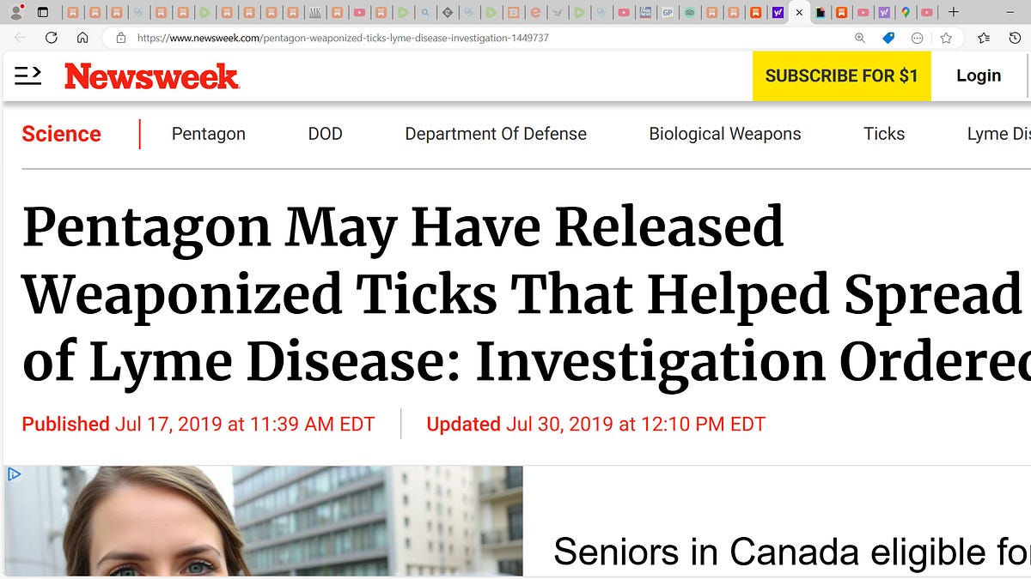Image resolution: width=1031 pixels, height=579 pixels.
Task: Click the Login button
Action: tap(979, 75)
